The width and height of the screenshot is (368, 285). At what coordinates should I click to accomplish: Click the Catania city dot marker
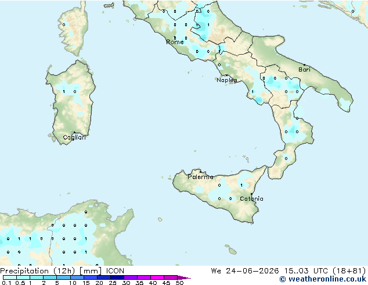click(x=251, y=194)
